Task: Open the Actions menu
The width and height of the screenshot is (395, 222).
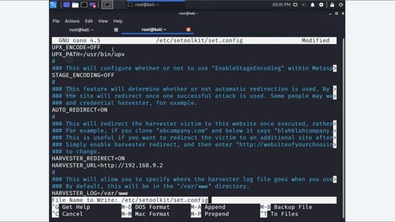Action: (72, 21)
